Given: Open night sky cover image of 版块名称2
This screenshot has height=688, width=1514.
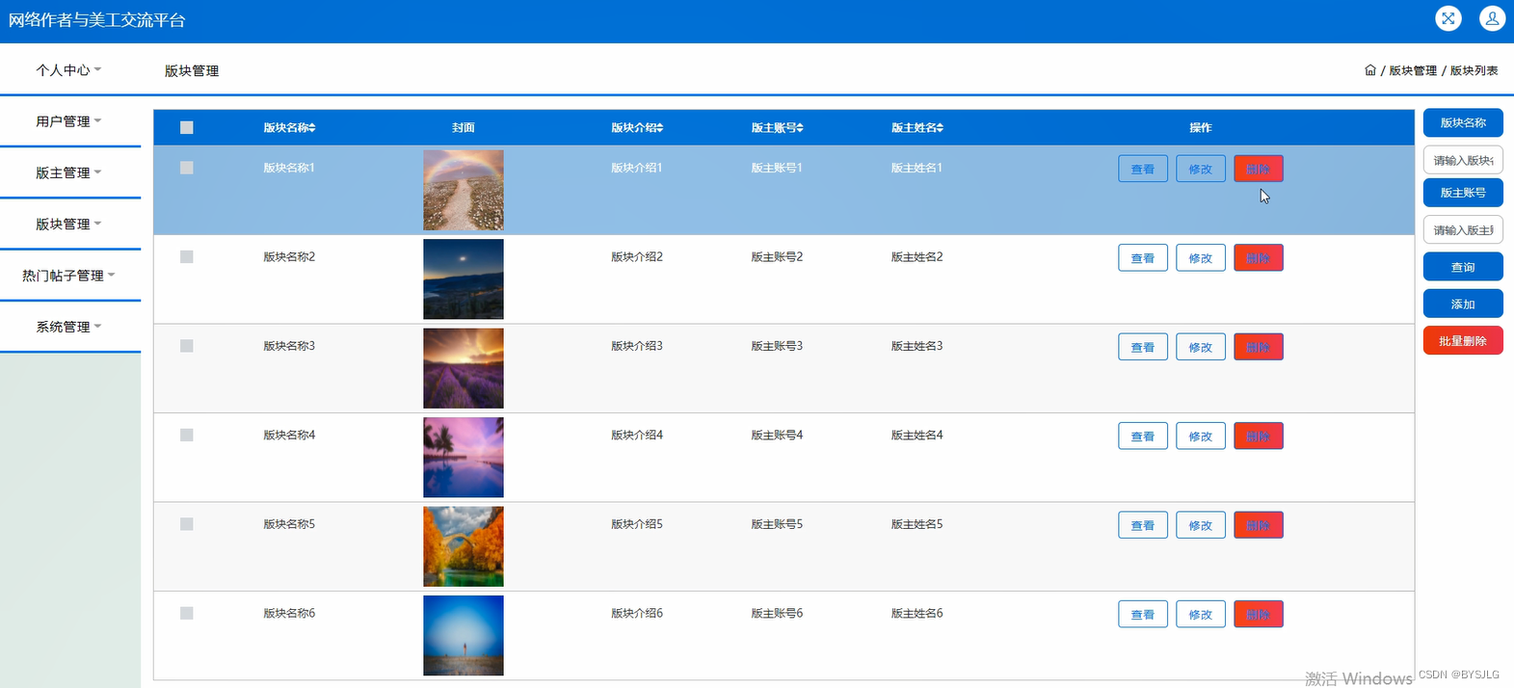Looking at the screenshot, I should [464, 279].
